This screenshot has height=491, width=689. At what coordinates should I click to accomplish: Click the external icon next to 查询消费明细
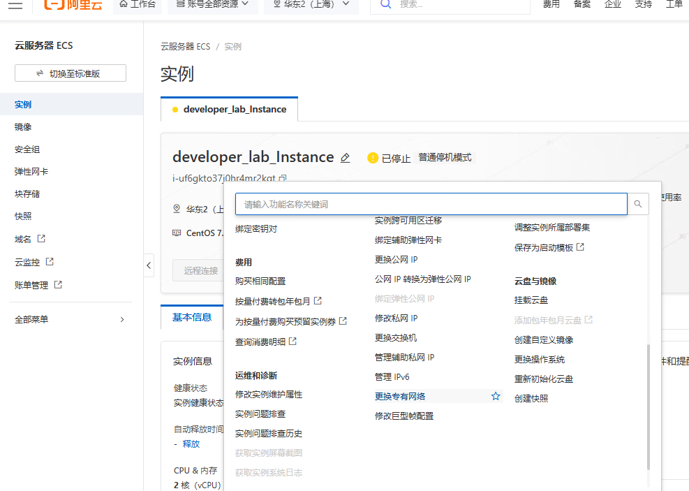click(x=292, y=341)
